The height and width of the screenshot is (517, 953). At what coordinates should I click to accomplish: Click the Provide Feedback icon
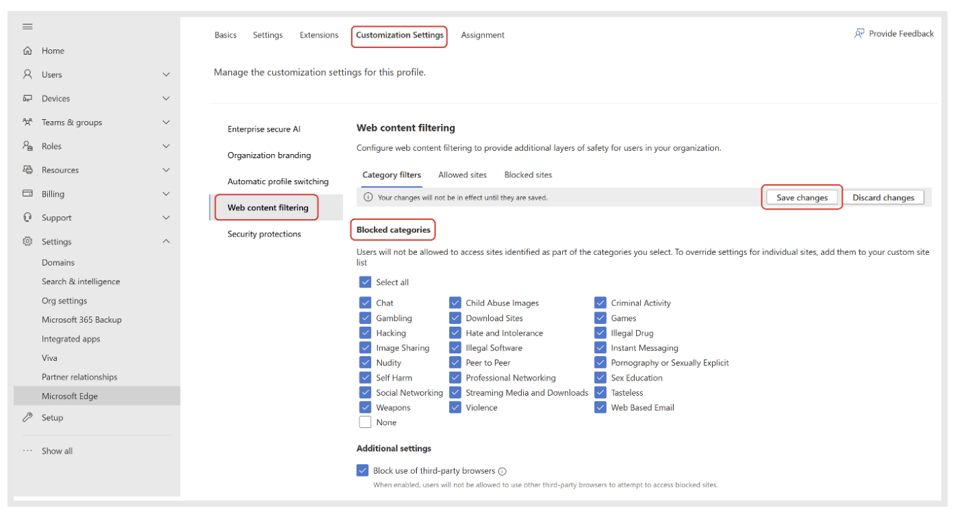coord(859,33)
